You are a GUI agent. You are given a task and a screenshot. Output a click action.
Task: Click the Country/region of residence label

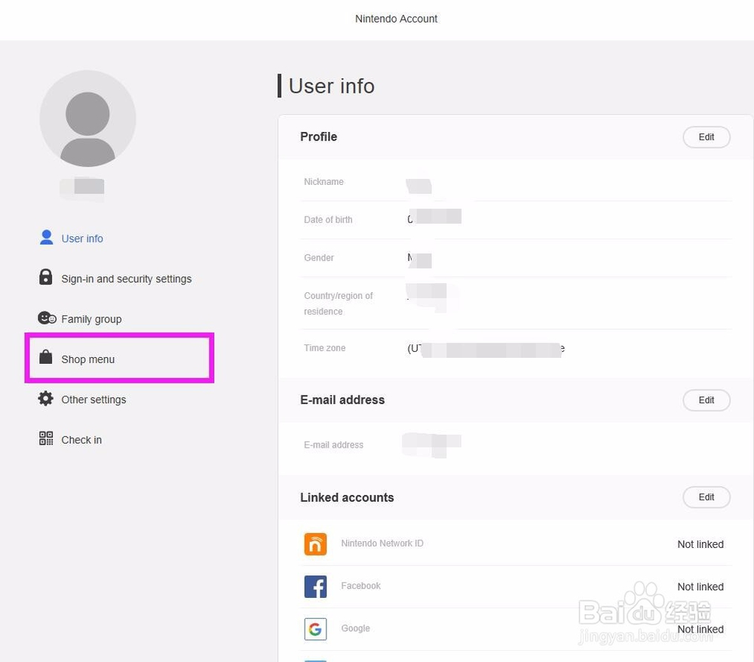(x=338, y=303)
